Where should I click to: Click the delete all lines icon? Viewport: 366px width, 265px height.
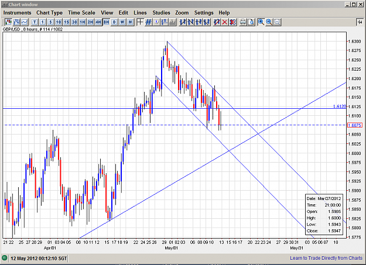232,22
